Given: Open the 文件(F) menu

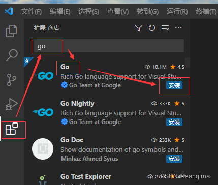Looking at the screenshot, I should tap(32, 12).
